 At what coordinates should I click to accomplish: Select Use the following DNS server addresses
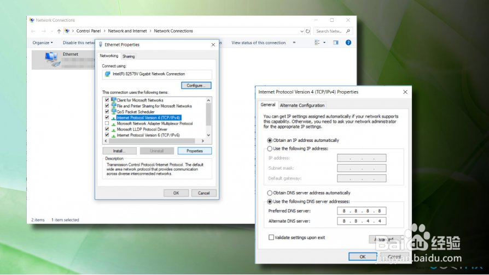[270, 201]
